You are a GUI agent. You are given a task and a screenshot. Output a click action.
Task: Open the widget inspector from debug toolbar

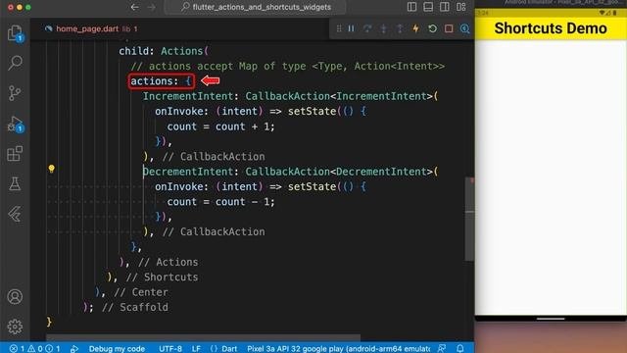[464, 28]
